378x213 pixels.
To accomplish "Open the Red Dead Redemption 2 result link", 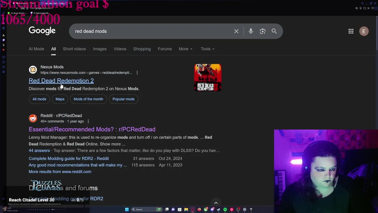I will click(x=61, y=81).
